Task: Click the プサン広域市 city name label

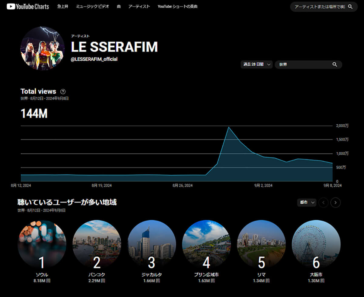Action: (x=206, y=275)
